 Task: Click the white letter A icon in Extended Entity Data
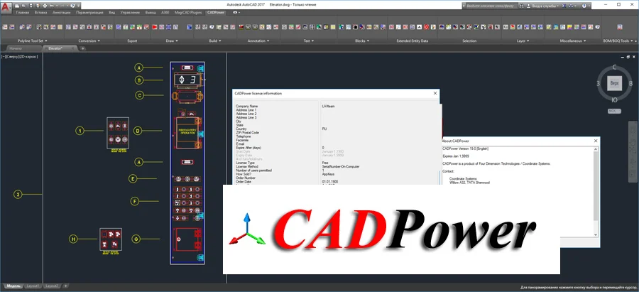(x=419, y=27)
